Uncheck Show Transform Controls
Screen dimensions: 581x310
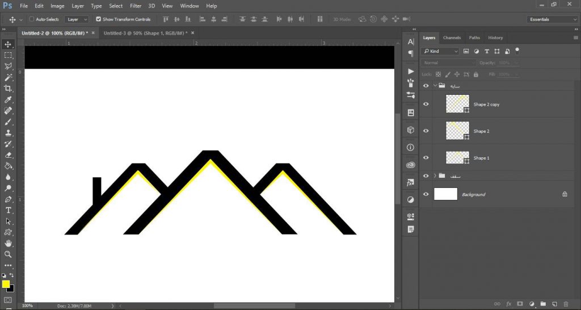(x=98, y=19)
